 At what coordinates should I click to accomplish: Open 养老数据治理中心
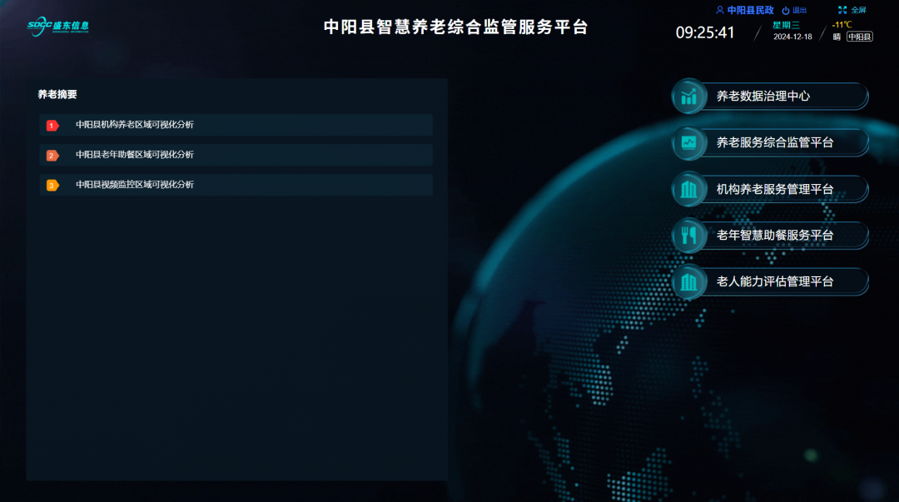(x=771, y=97)
